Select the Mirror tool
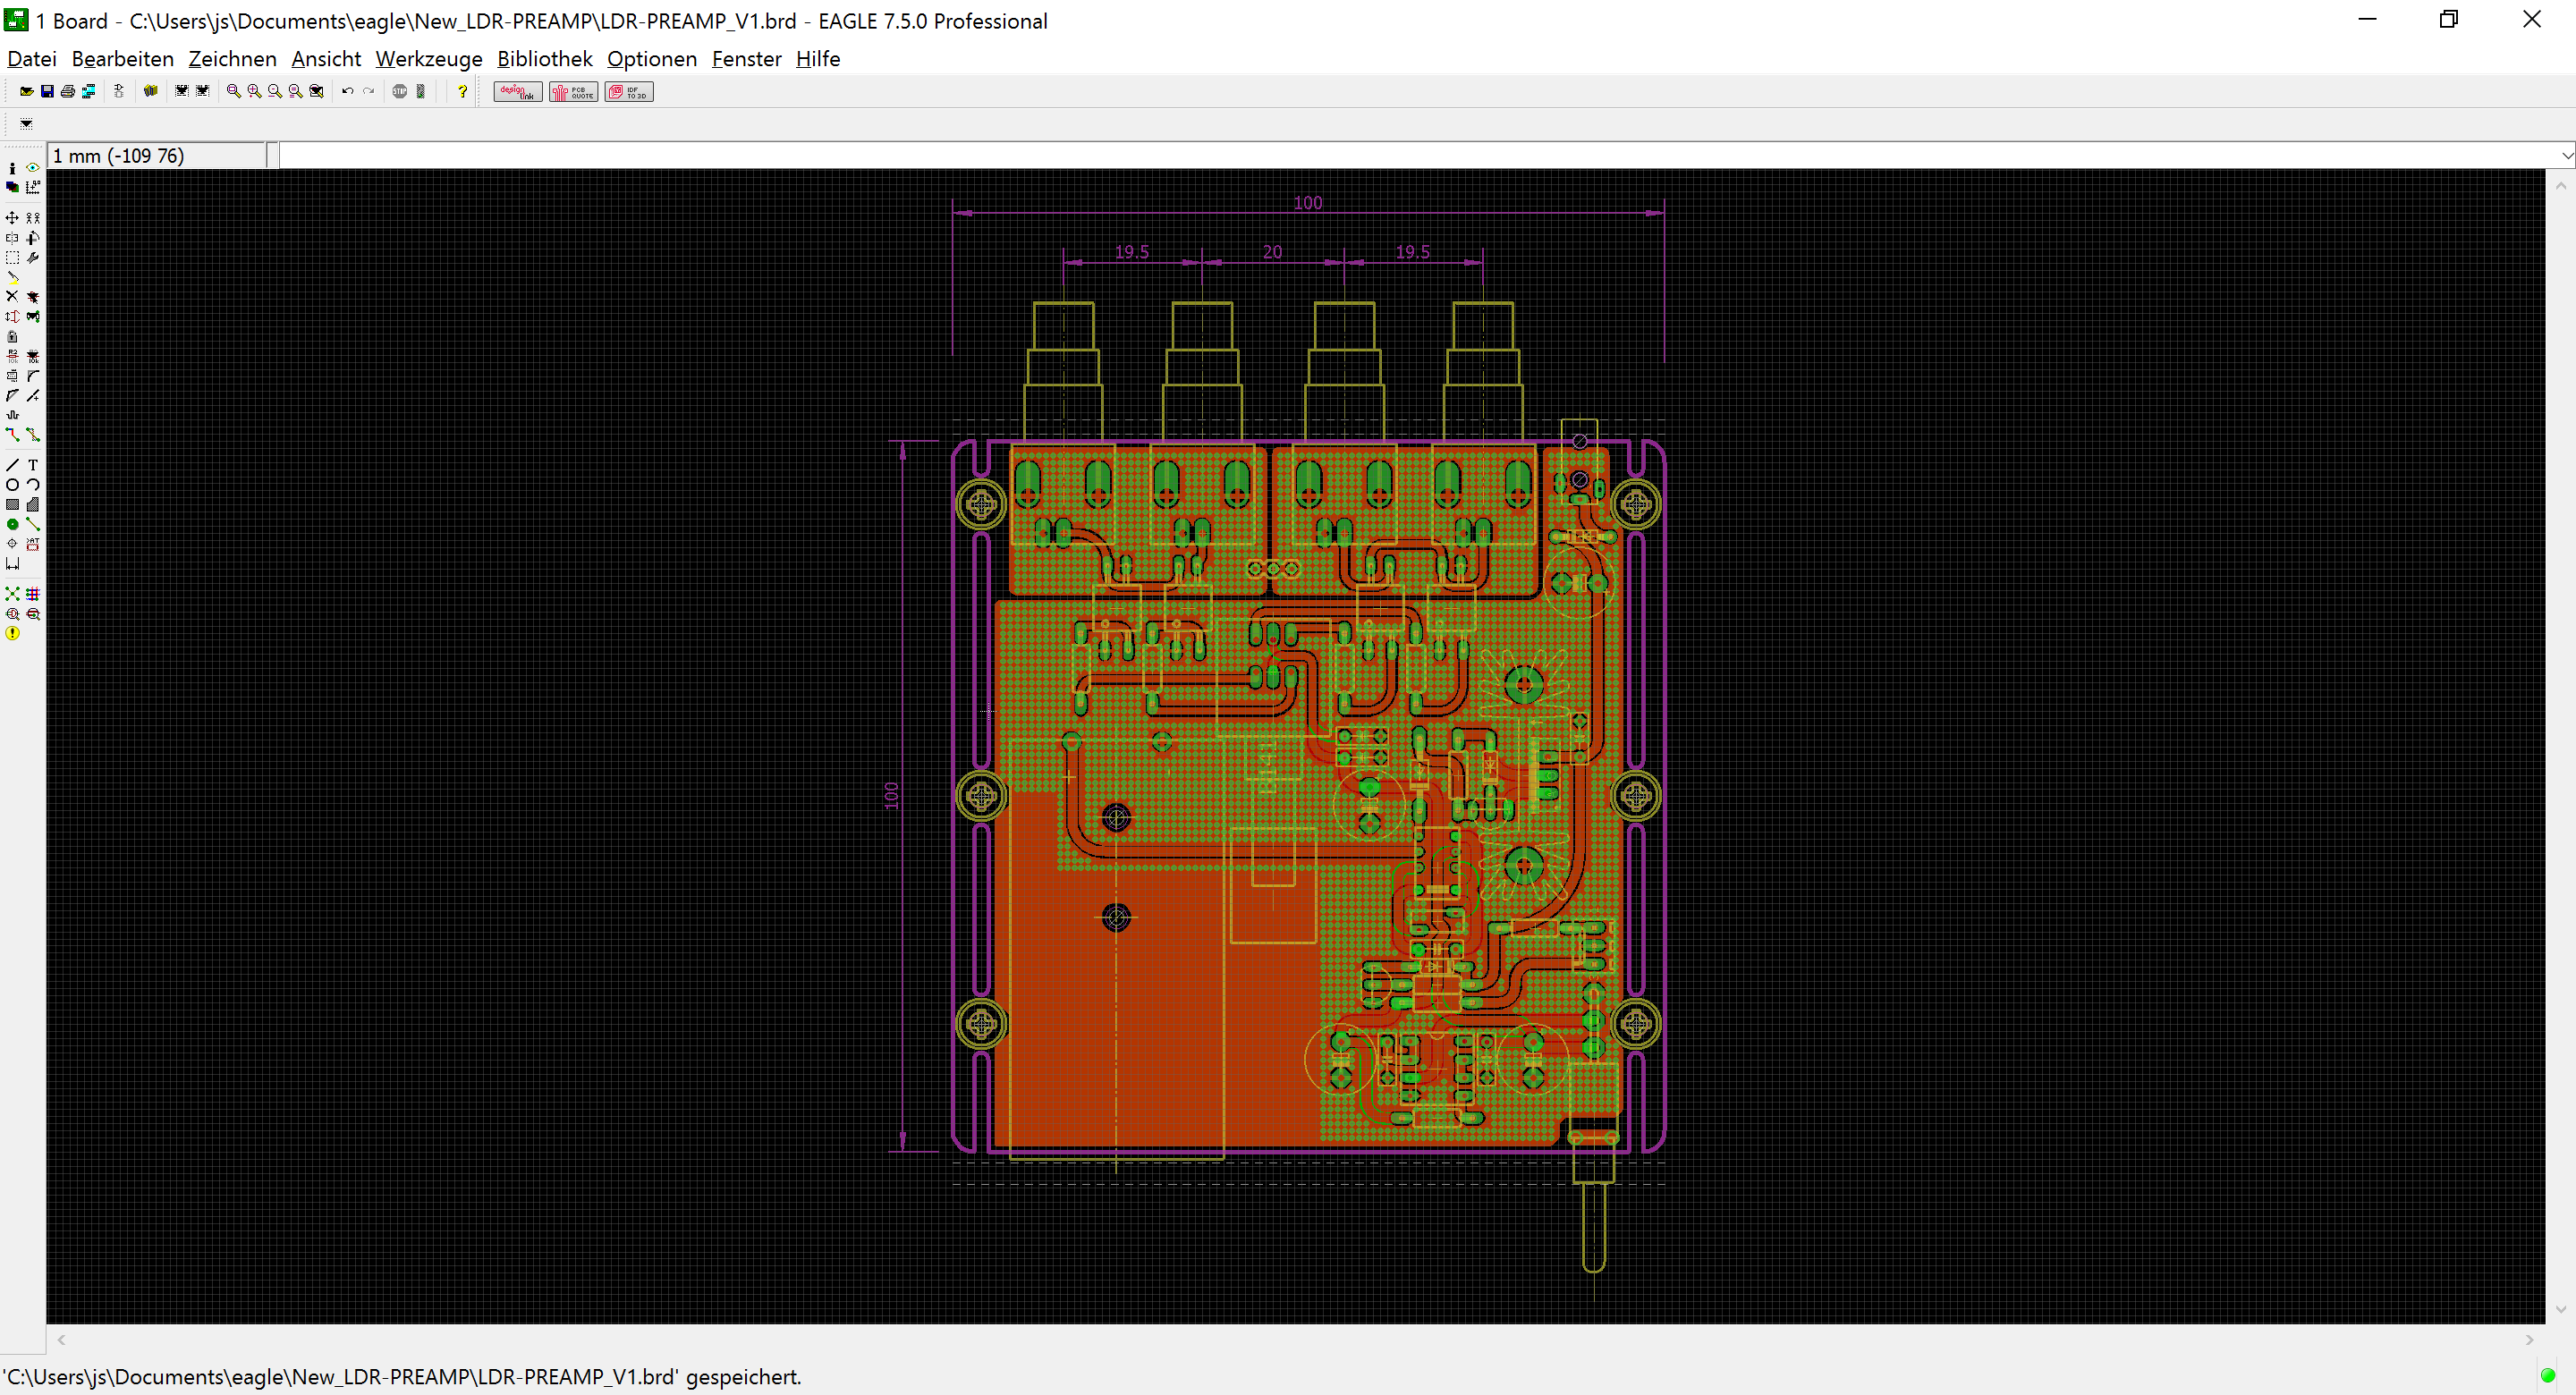2576x1395 pixels. (12, 238)
